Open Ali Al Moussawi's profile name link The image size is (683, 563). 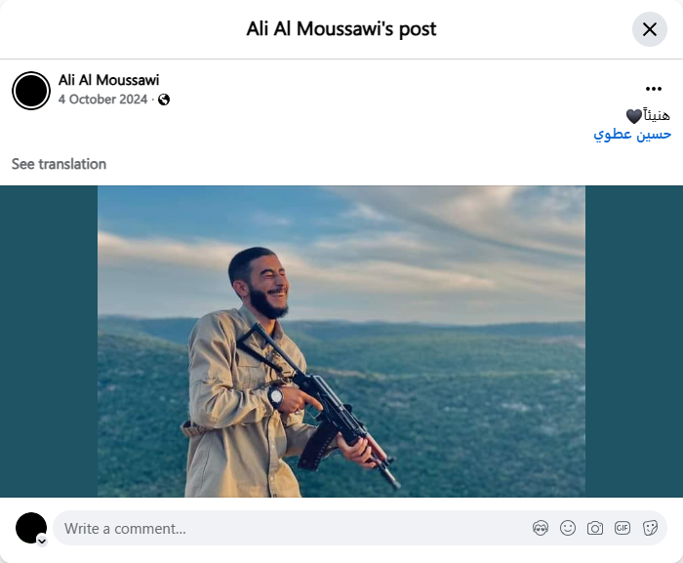(108, 80)
